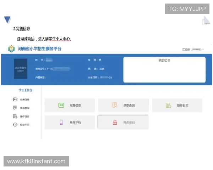The image size is (213, 170).
Task: Click the 民族: 汉族 text
Action: pyautogui.click(x=96, y=69)
